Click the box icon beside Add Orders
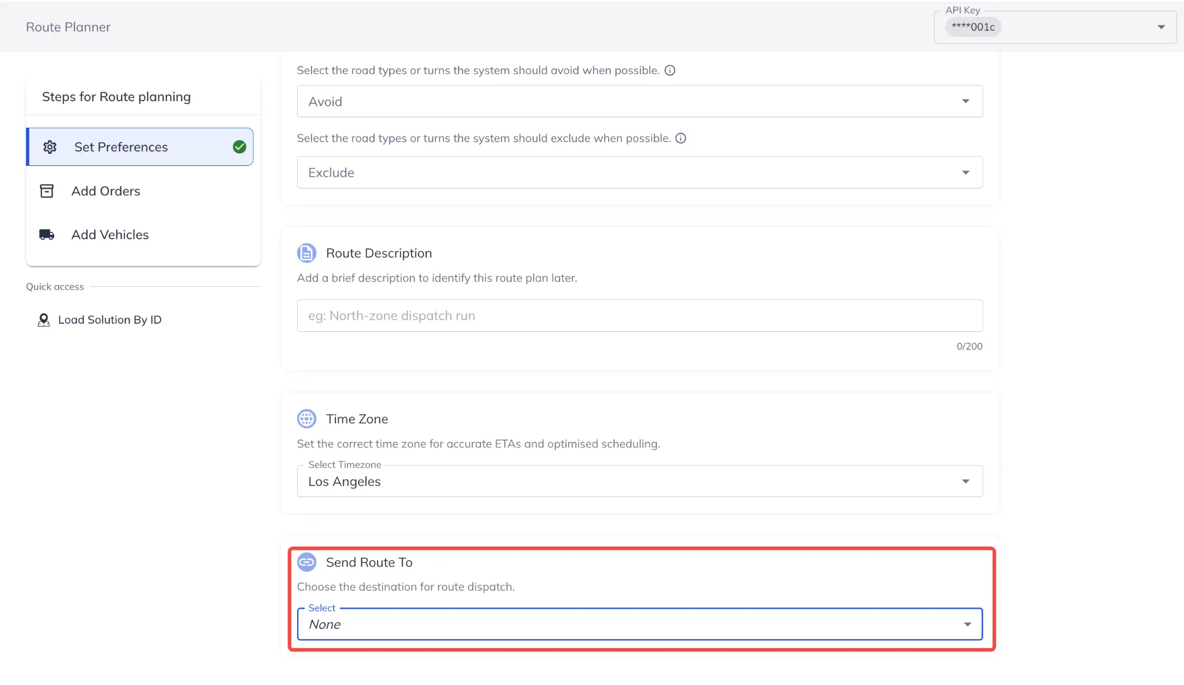This screenshot has height=685, width=1184. (47, 191)
